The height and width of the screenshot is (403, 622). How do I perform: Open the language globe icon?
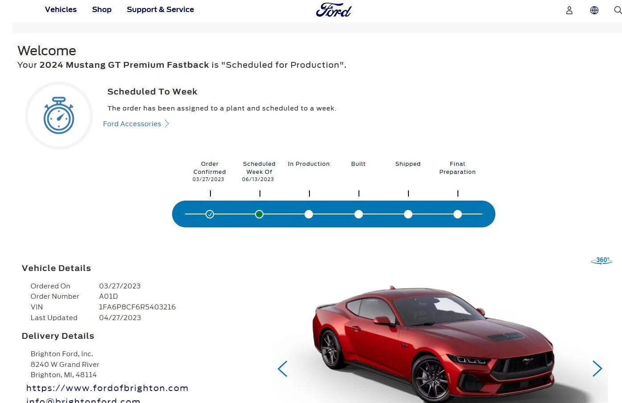coord(594,10)
